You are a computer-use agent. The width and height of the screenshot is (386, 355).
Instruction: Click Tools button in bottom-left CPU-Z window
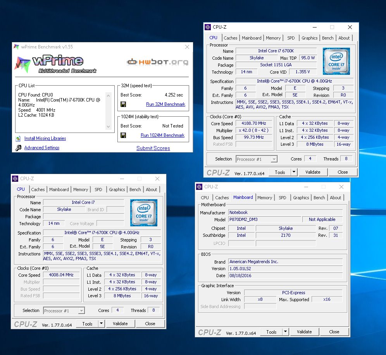click(87, 324)
